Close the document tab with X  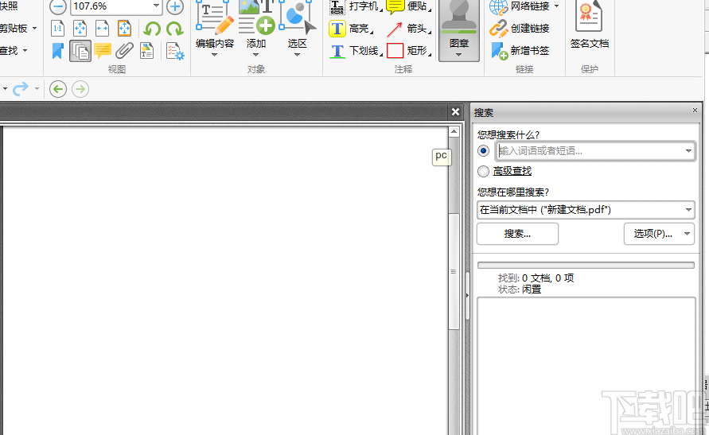tap(455, 111)
